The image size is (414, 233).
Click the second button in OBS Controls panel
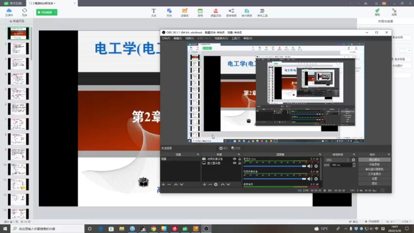pyautogui.click(x=374, y=165)
